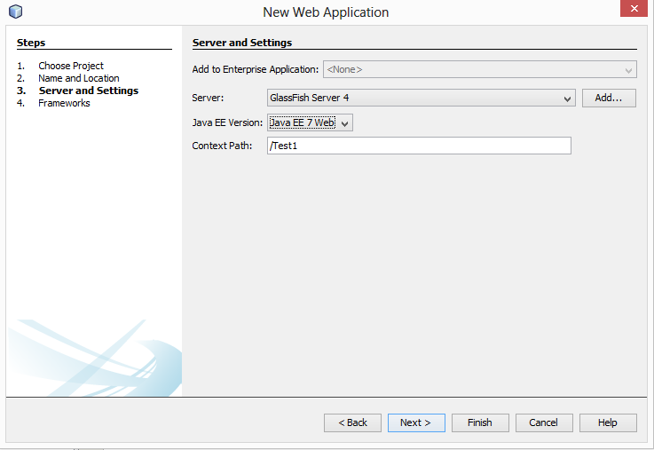Screen dimensions: 654x450
Task: Click the Add... server button
Action: tap(609, 98)
